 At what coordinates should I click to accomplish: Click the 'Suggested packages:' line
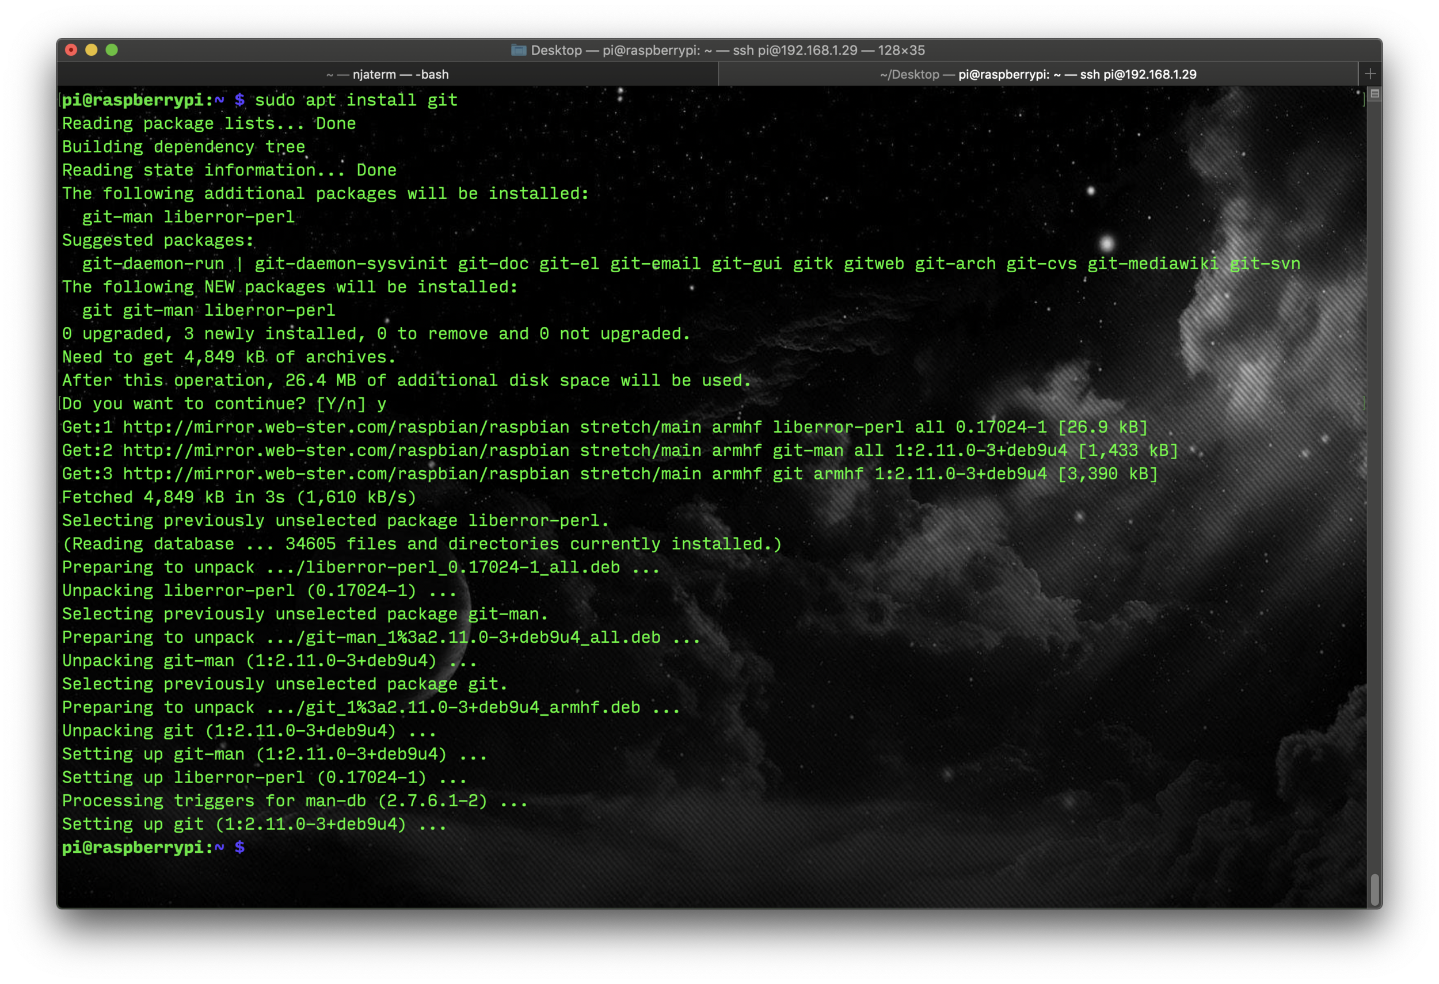158,241
